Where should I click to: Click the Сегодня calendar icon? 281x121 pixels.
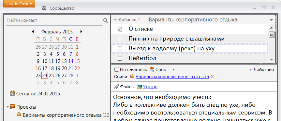tap(12, 93)
